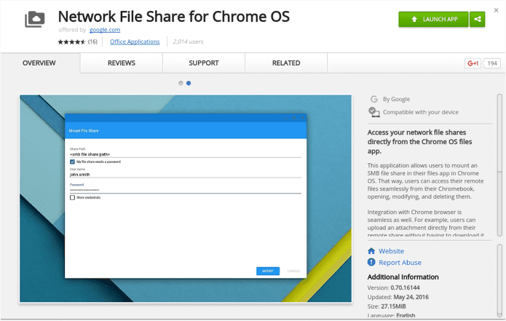506x321 pixels.
Task: Toggle 'My file share needs a password' checkbox
Action: coord(72,162)
